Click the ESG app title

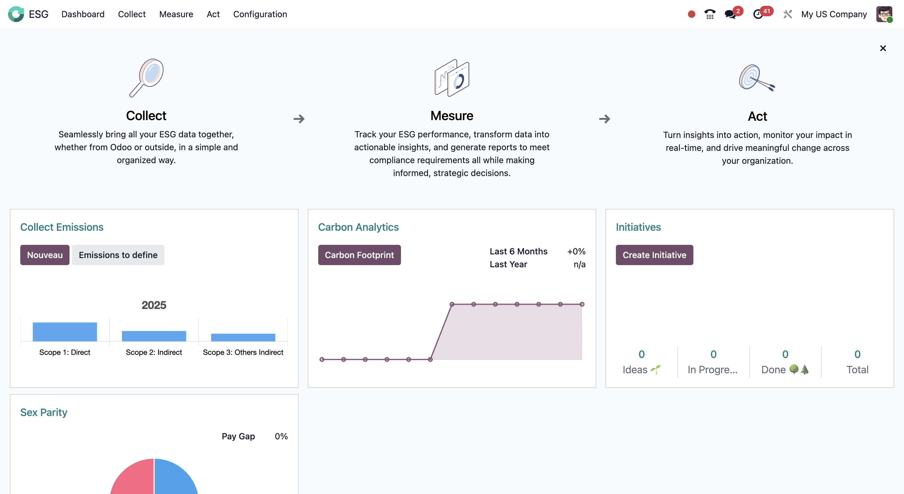tap(39, 14)
